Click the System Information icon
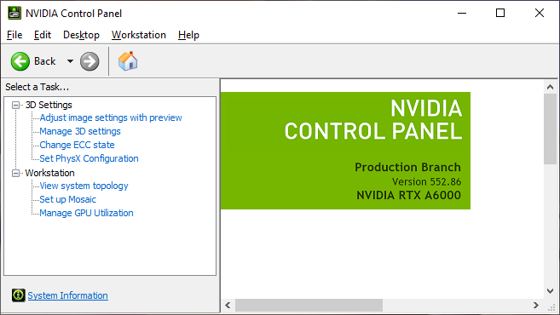This screenshot has width=560, height=315. coord(18,295)
